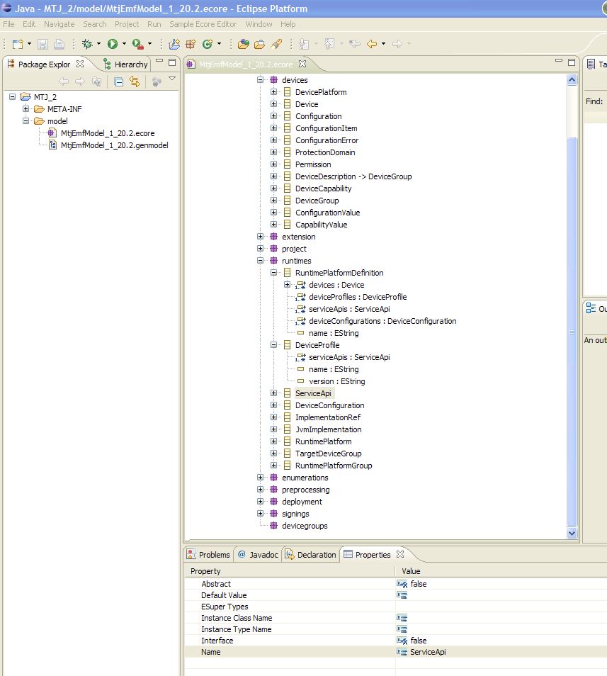Open the Debug configurations dropdown arrow
This screenshot has width=607, height=676.
98,43
